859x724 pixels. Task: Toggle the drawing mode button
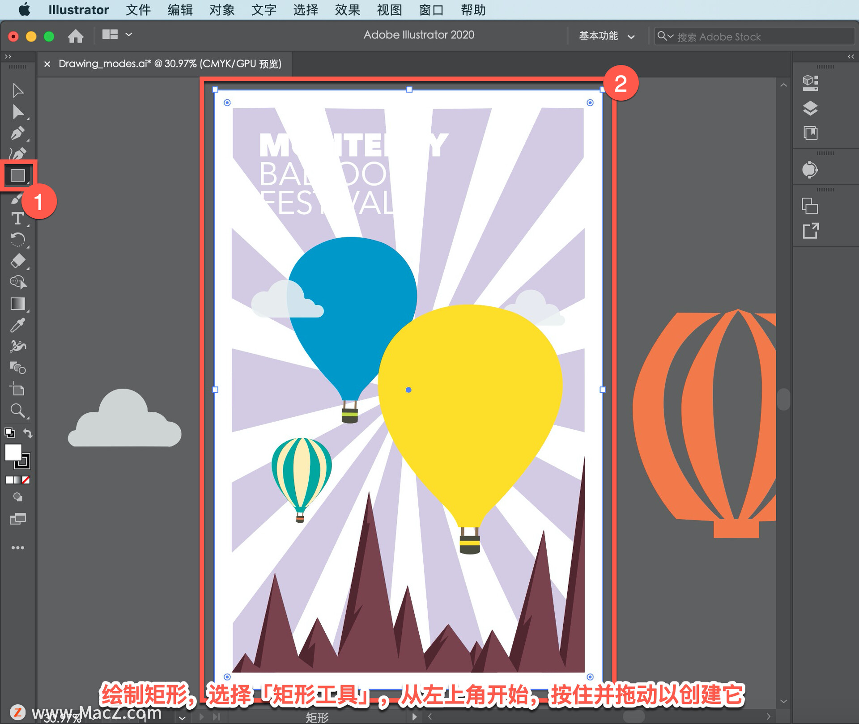point(18,497)
